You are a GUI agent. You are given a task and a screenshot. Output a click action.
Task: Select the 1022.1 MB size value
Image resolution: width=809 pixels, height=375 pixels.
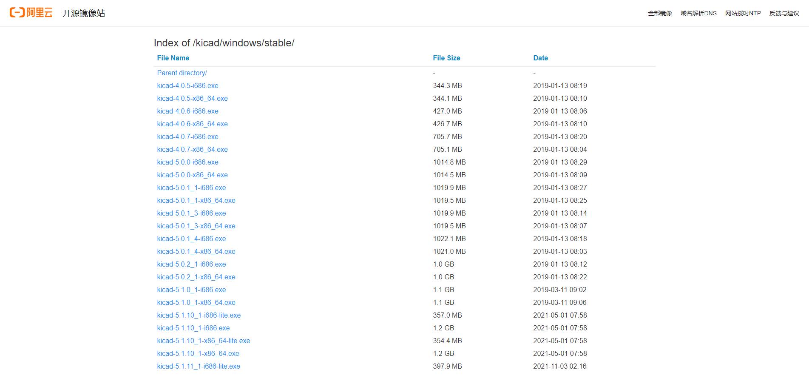click(x=449, y=239)
